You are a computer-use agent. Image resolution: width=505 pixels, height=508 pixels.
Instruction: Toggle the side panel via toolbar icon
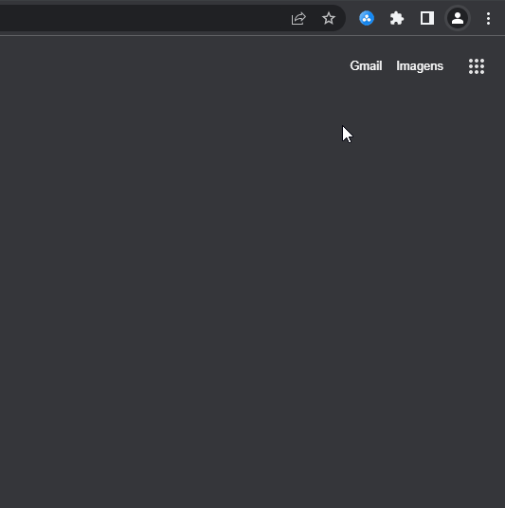coord(427,18)
